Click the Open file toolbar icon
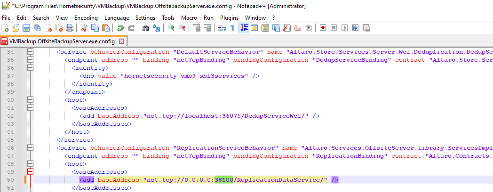493x192 pixels. 16,28
